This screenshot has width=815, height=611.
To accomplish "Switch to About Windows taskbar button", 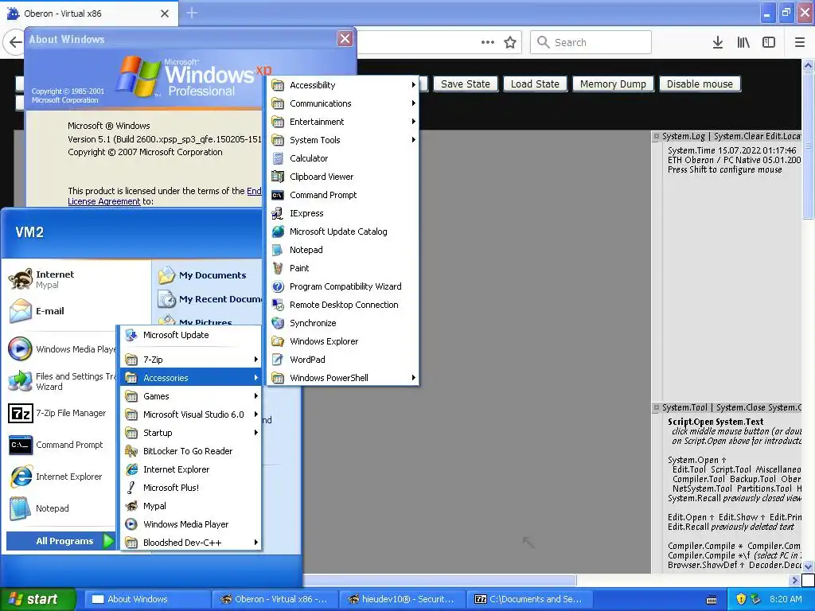I will tap(147, 599).
